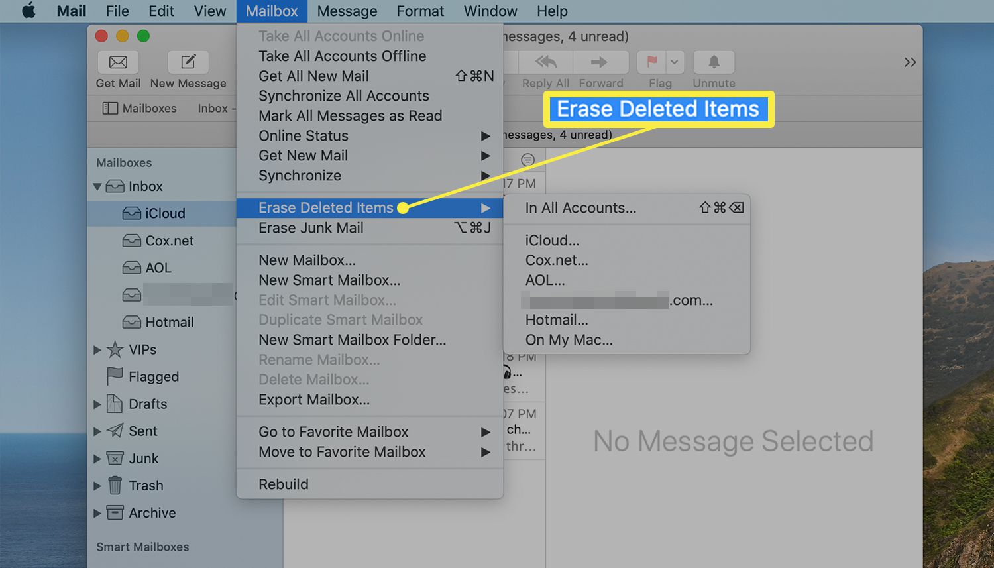Image resolution: width=994 pixels, height=568 pixels.
Task: Click the Junk bin icon
Action: [x=115, y=458]
